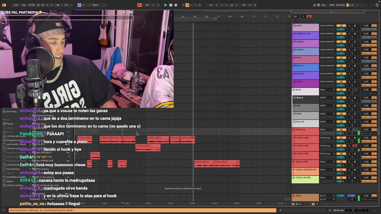Adjust the Main track blue cue volume
The width and height of the screenshot is (381, 214).
[x=352, y=196]
